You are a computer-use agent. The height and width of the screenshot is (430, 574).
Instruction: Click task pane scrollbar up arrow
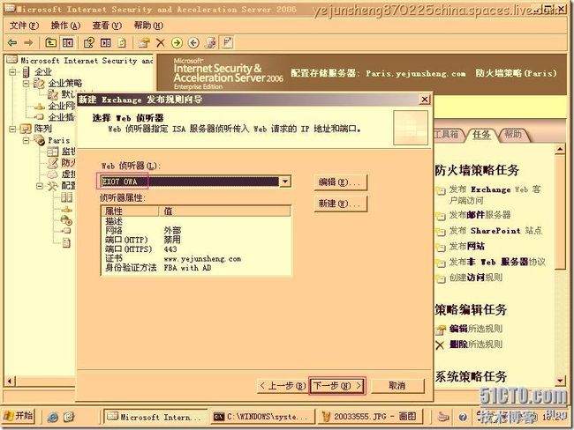coord(560,149)
